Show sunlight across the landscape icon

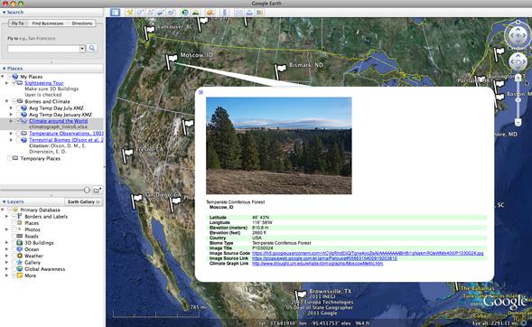coord(195,13)
